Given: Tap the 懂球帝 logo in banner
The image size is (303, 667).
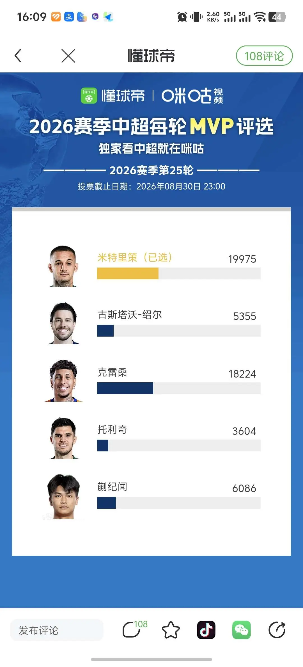Looking at the screenshot, I should [x=113, y=96].
